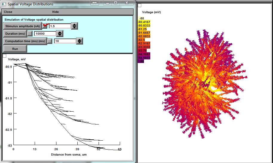This screenshot has height=163, width=273.
Task: Click the double-arrow button in the title bar
Action: (x=94, y=3)
